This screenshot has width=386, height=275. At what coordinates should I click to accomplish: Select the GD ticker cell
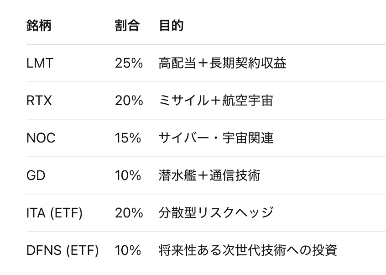[x=36, y=175]
